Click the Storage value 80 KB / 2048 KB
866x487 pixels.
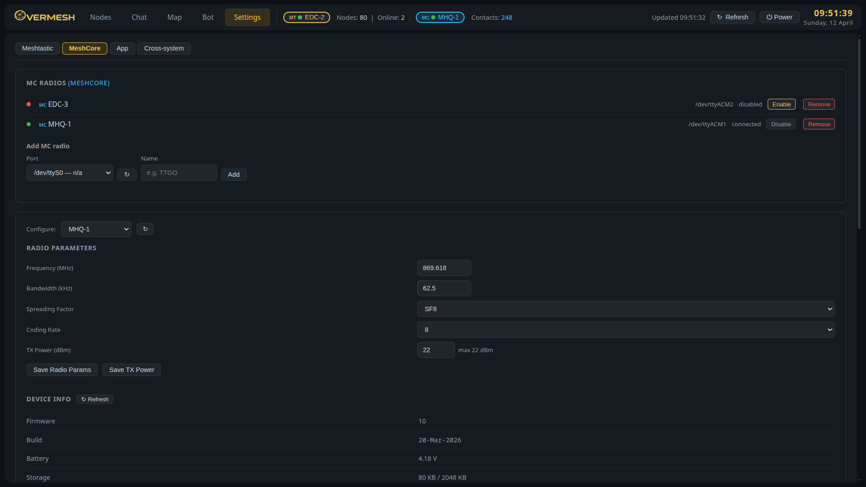coord(442,478)
